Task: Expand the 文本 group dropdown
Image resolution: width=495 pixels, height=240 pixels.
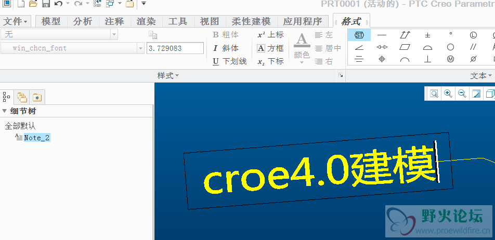Action: [x=481, y=76]
